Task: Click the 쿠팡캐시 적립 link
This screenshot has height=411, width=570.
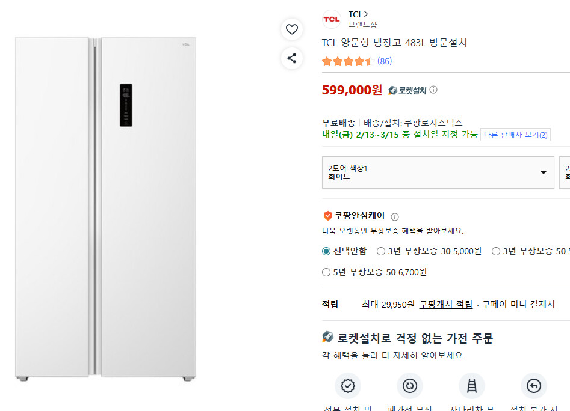Action: [446, 304]
